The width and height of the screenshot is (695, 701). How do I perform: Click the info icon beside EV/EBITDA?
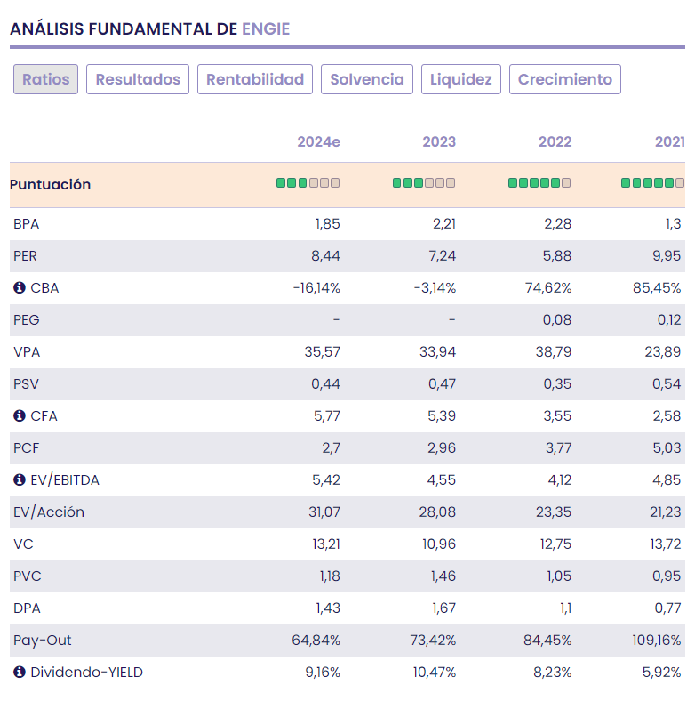(x=19, y=480)
